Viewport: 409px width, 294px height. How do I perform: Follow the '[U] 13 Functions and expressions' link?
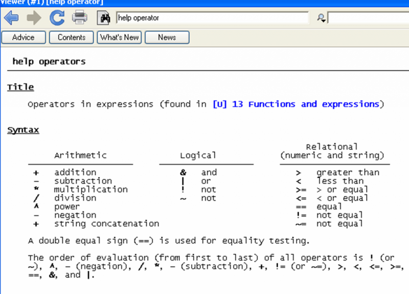pyautogui.click(x=297, y=104)
